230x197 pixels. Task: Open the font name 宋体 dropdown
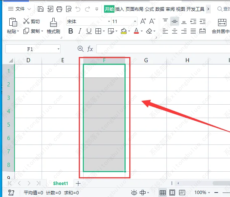pyautogui.click(x=109, y=22)
